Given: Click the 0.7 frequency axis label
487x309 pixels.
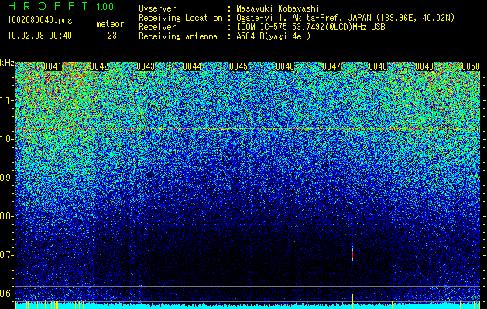Looking at the screenshot, I should 6,255.
